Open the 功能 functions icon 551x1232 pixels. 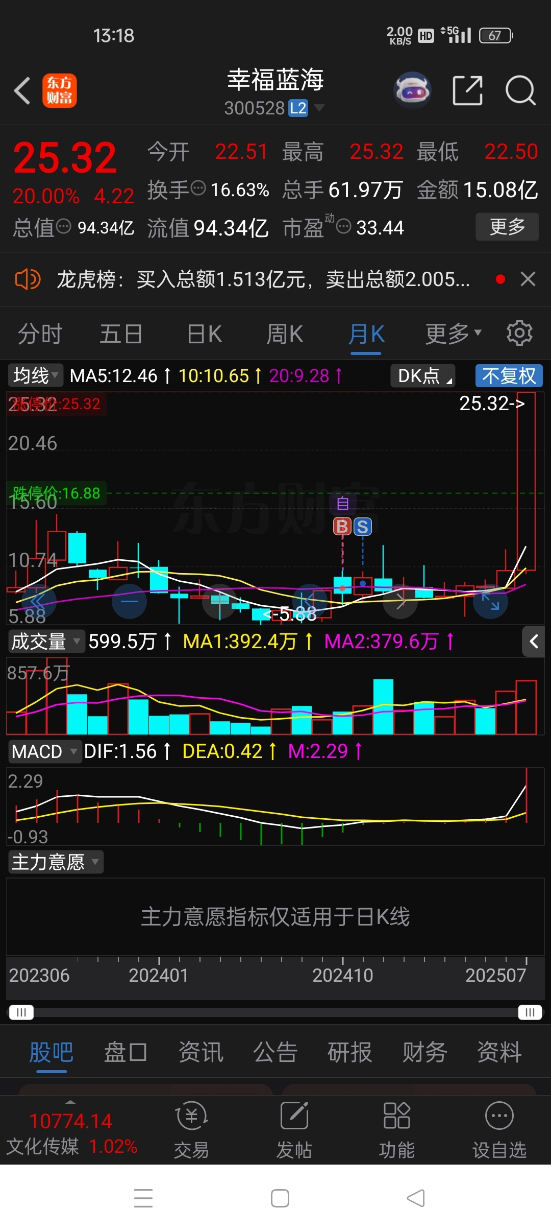[397, 1130]
